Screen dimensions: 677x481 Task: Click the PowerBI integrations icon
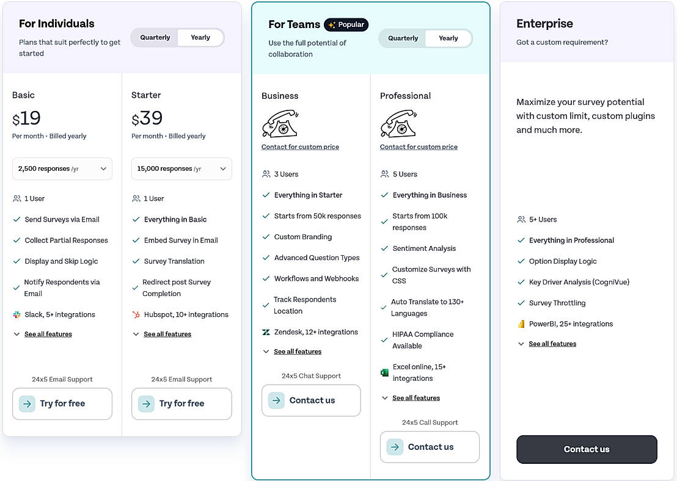point(521,324)
